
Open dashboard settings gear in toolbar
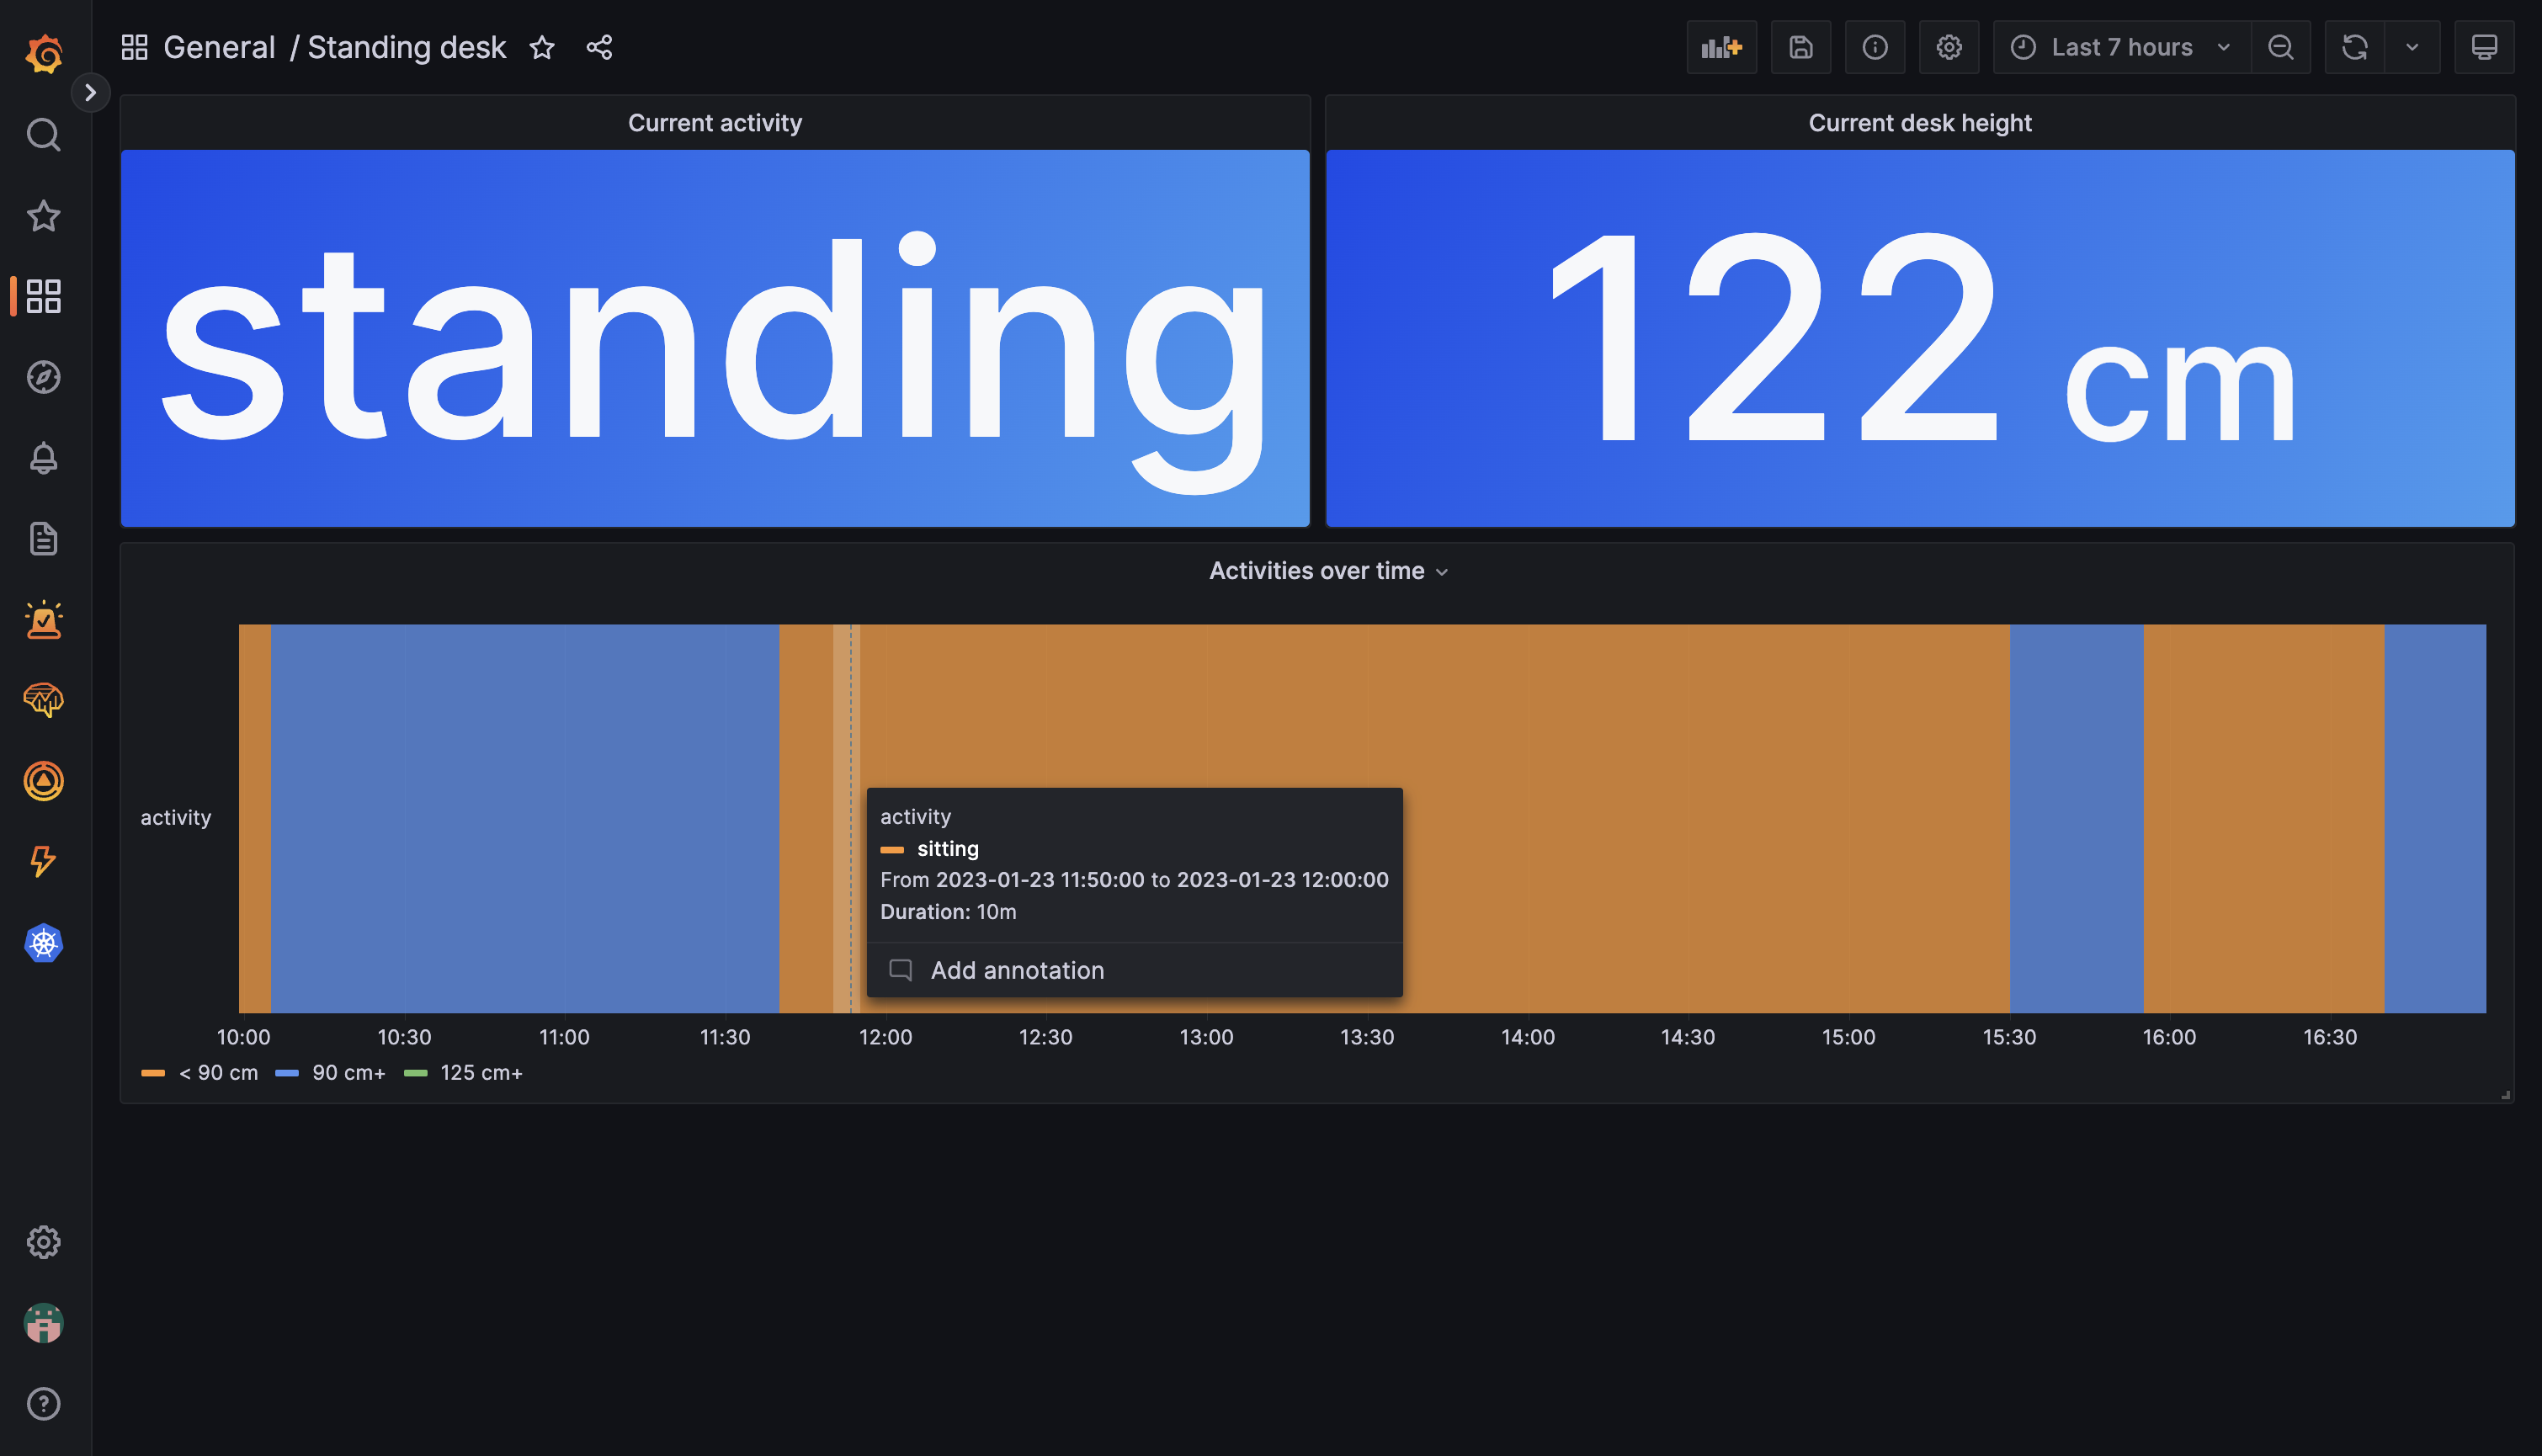(1948, 47)
